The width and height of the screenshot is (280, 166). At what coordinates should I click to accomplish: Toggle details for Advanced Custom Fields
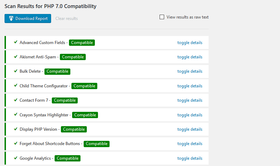click(190, 43)
